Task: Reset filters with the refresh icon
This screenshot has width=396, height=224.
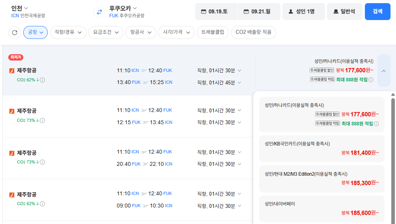Action: click(15, 33)
